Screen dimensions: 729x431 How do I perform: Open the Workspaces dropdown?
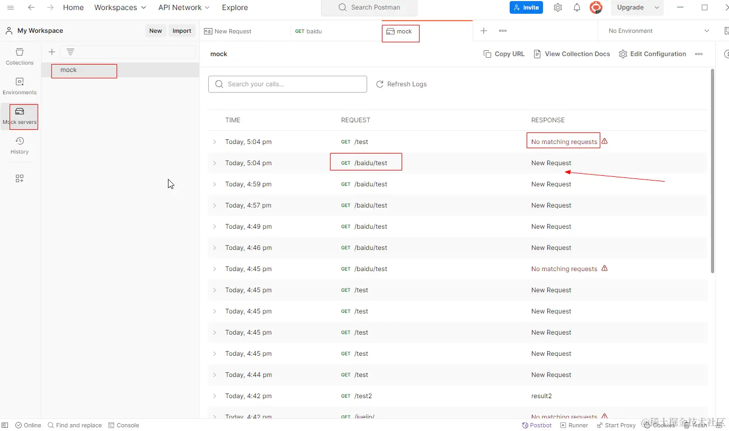click(120, 7)
